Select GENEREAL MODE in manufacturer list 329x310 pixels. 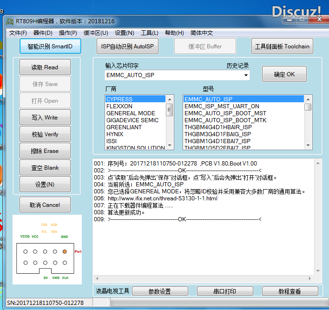point(136,113)
